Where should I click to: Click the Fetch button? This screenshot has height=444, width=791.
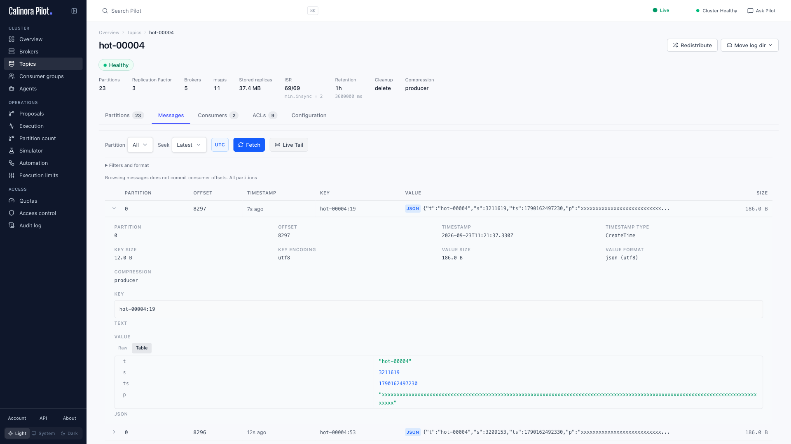point(249,145)
